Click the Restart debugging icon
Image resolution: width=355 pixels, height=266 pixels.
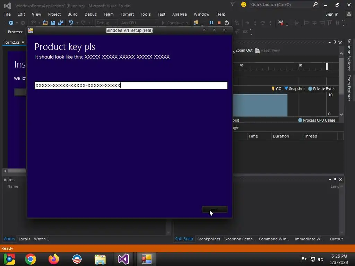click(x=227, y=23)
